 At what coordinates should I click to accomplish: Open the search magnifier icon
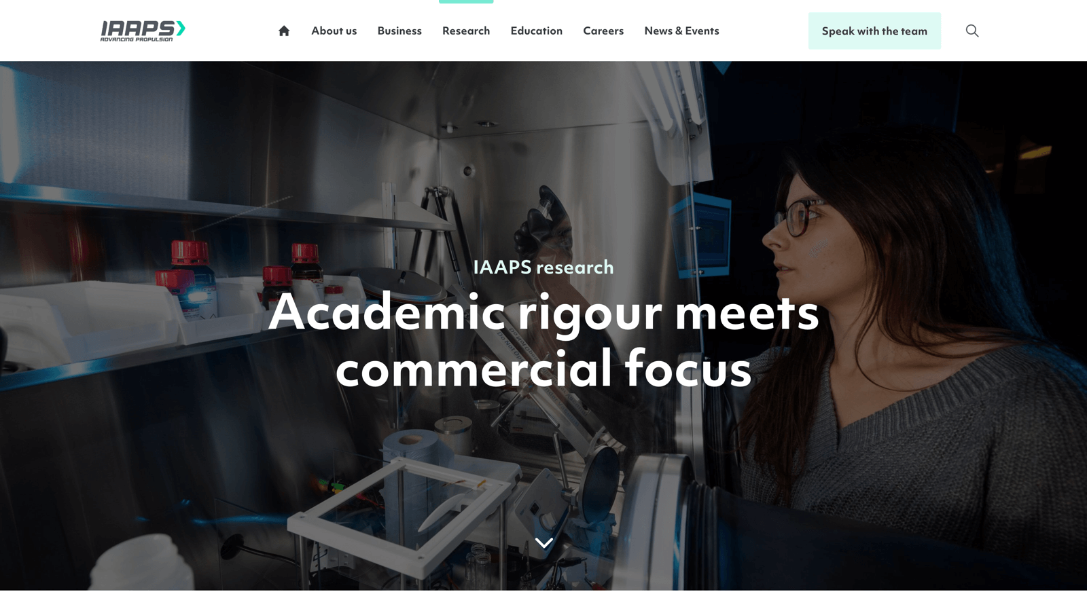[972, 31]
